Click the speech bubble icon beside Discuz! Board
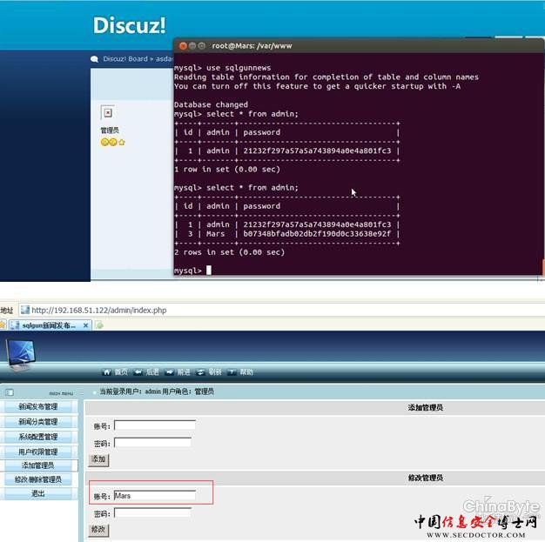Image resolution: width=545 pixels, height=542 pixels. pyautogui.click(x=94, y=59)
